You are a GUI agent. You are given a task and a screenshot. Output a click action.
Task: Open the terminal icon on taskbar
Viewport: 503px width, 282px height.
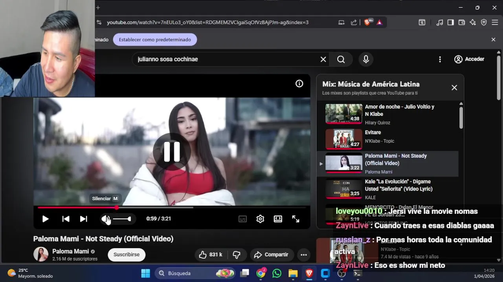coord(357,273)
